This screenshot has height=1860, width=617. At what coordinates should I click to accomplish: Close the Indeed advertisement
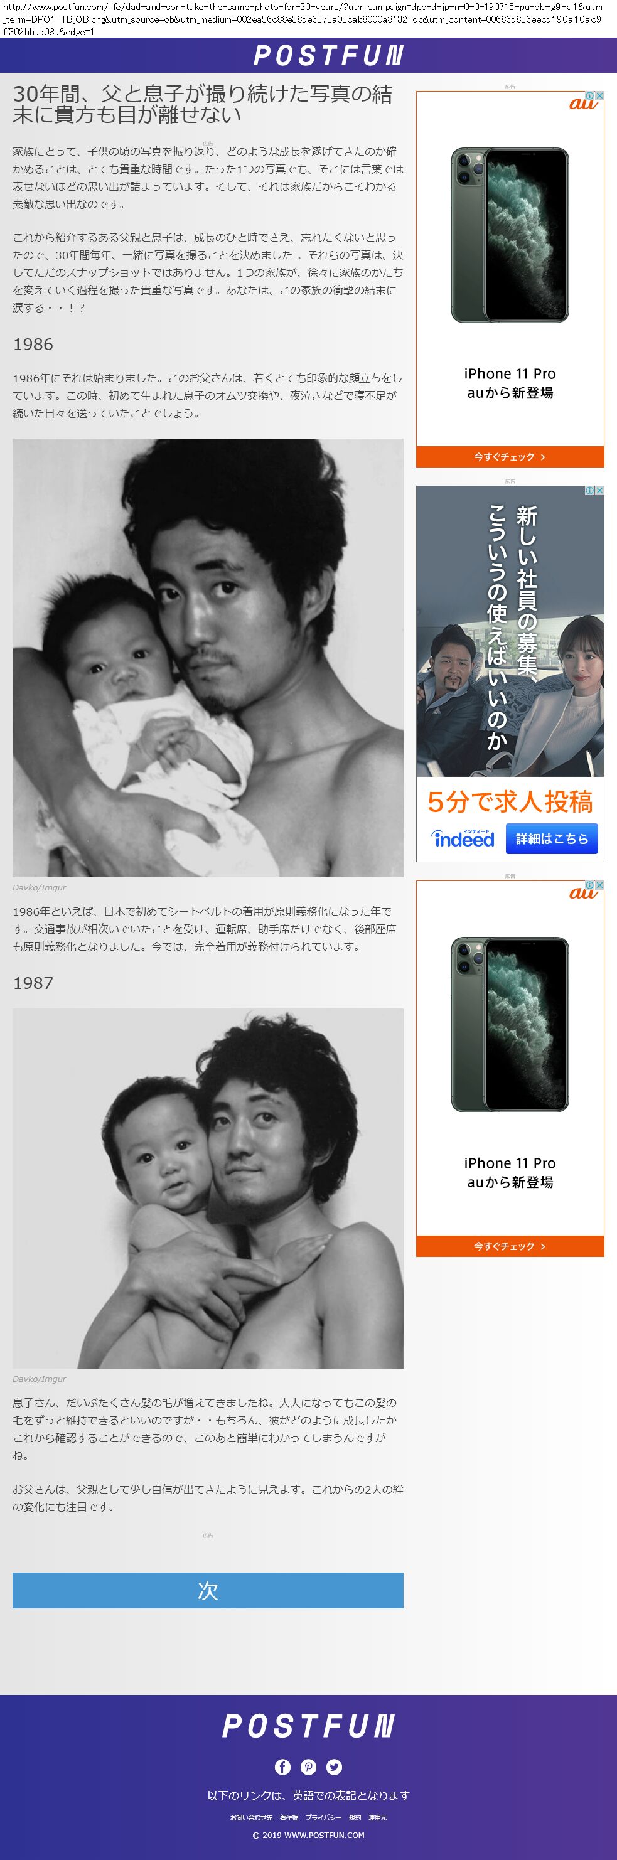[x=599, y=490]
